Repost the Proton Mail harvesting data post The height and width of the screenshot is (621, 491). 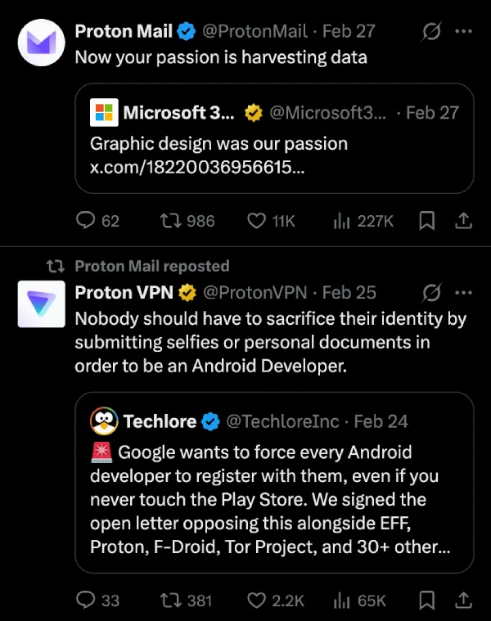pos(169,221)
